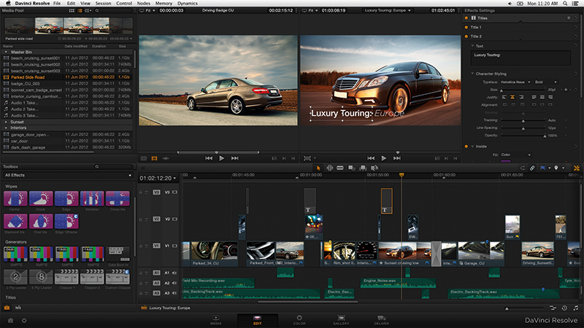584x328 pixels.
Task: Adjust the Tracking slider handle
Action: [523, 121]
